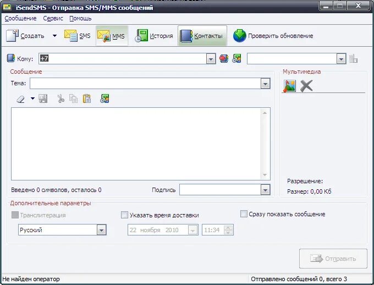This screenshot has height=285, width=374.
Task: Enable Сразу показать сообщение checkbox
Action: pyautogui.click(x=244, y=213)
